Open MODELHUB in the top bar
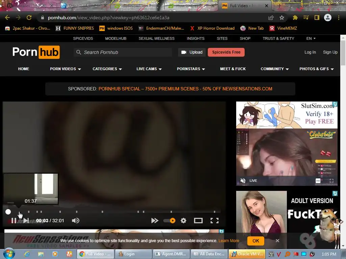346x259 pixels. 116,38
